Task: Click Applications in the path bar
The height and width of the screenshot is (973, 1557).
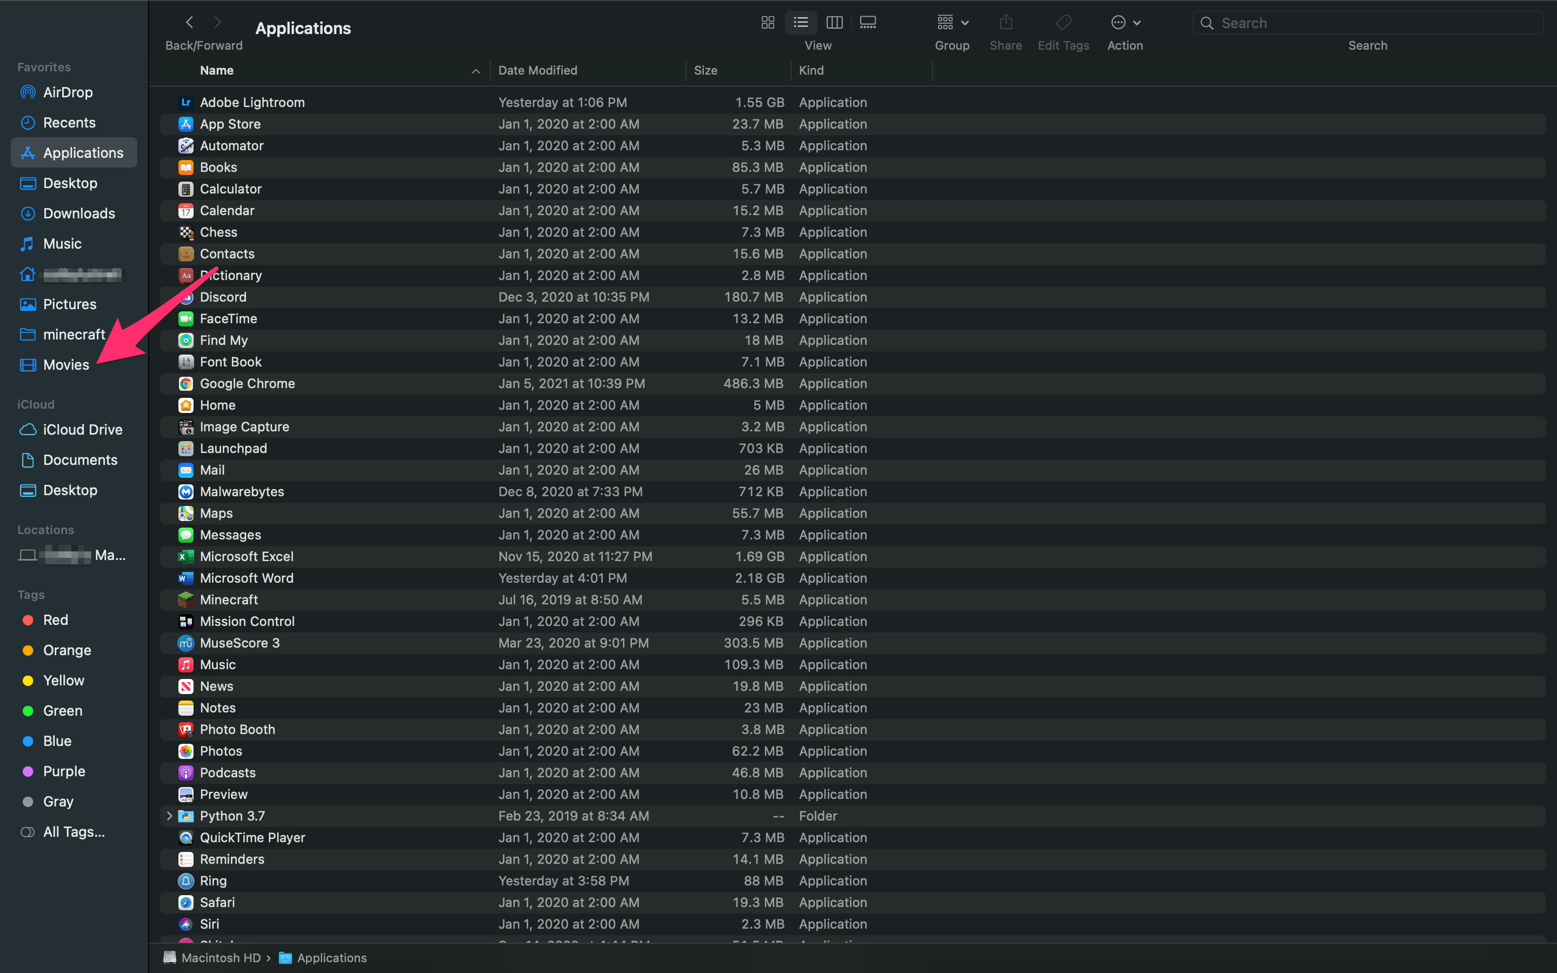Action: coord(331,957)
